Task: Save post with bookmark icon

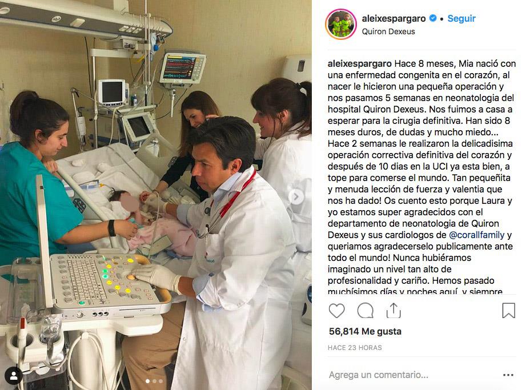Action: [x=508, y=311]
